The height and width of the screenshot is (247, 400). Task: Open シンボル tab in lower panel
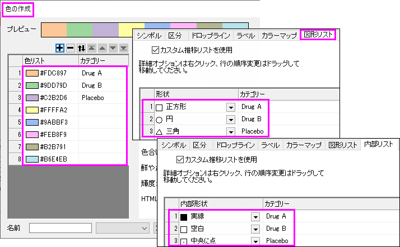click(174, 145)
